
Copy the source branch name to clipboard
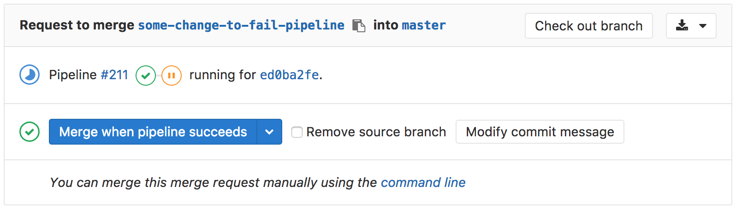point(358,25)
